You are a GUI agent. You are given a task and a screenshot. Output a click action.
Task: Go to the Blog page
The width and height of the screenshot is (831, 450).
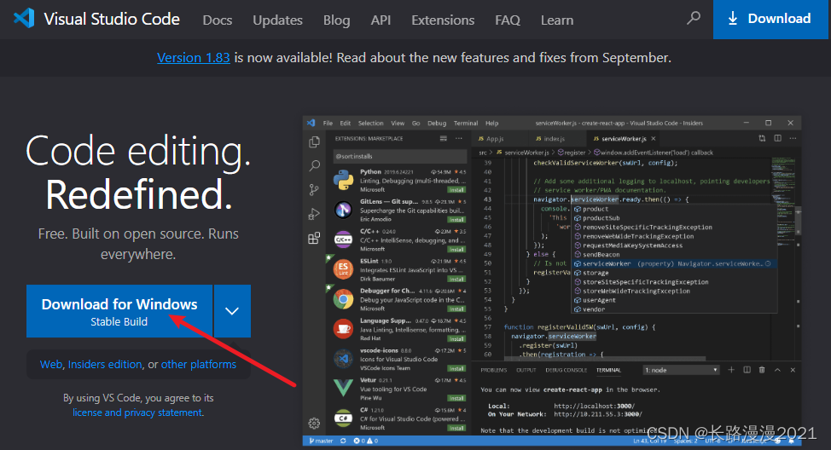[x=336, y=20]
